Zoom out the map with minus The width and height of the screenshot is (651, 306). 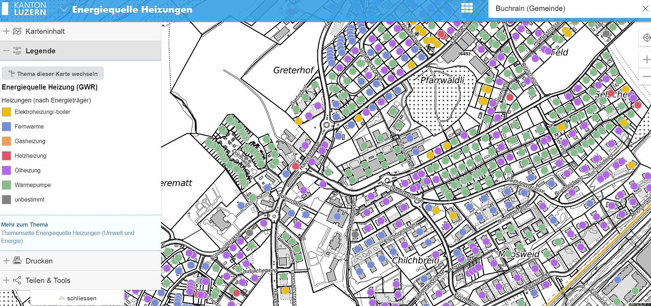pyautogui.click(x=646, y=76)
